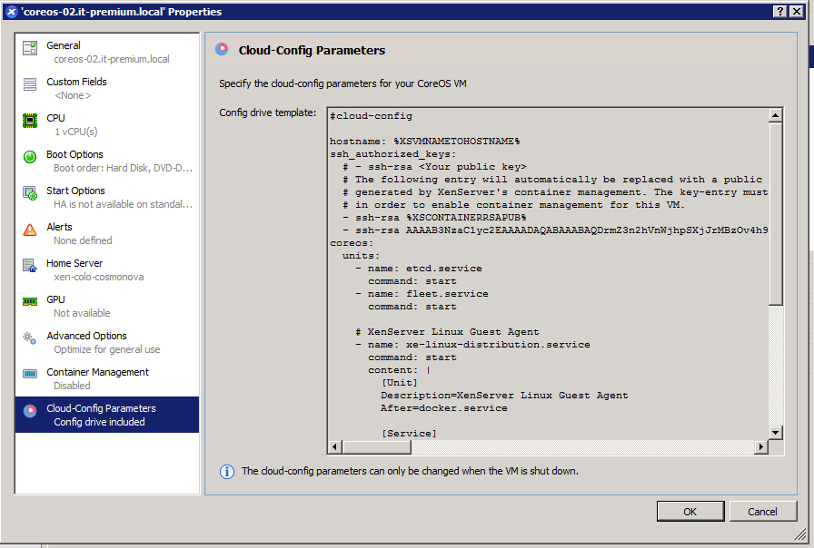Click the Custom Fields icon
The height and width of the screenshot is (548, 814).
[x=30, y=84]
